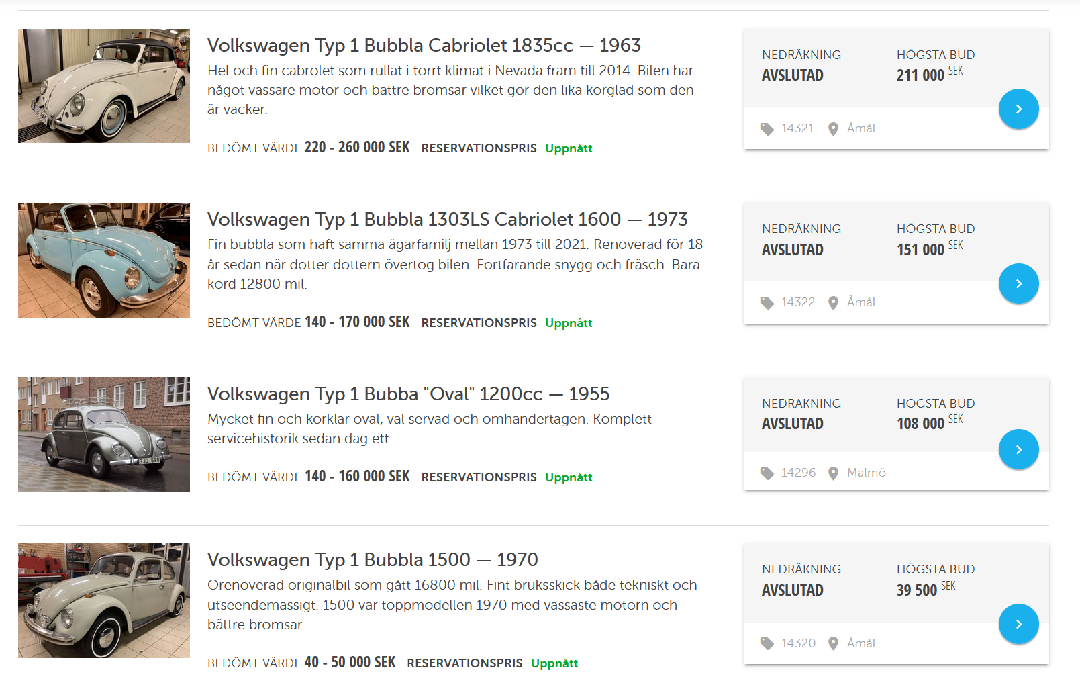Click the blue arrow button for the 1303LS Cabriolet
This screenshot has width=1080, height=691.
1018,283
